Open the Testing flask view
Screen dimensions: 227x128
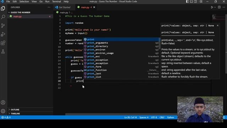click(x=3, y=51)
